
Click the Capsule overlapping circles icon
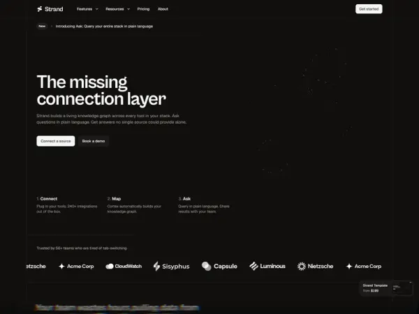(x=206, y=267)
